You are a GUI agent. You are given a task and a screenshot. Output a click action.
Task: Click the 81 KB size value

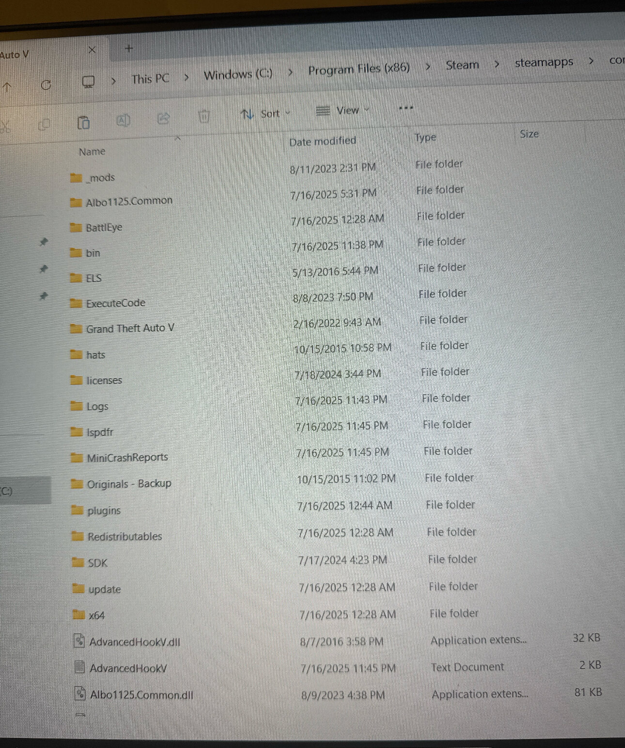pyautogui.click(x=588, y=692)
